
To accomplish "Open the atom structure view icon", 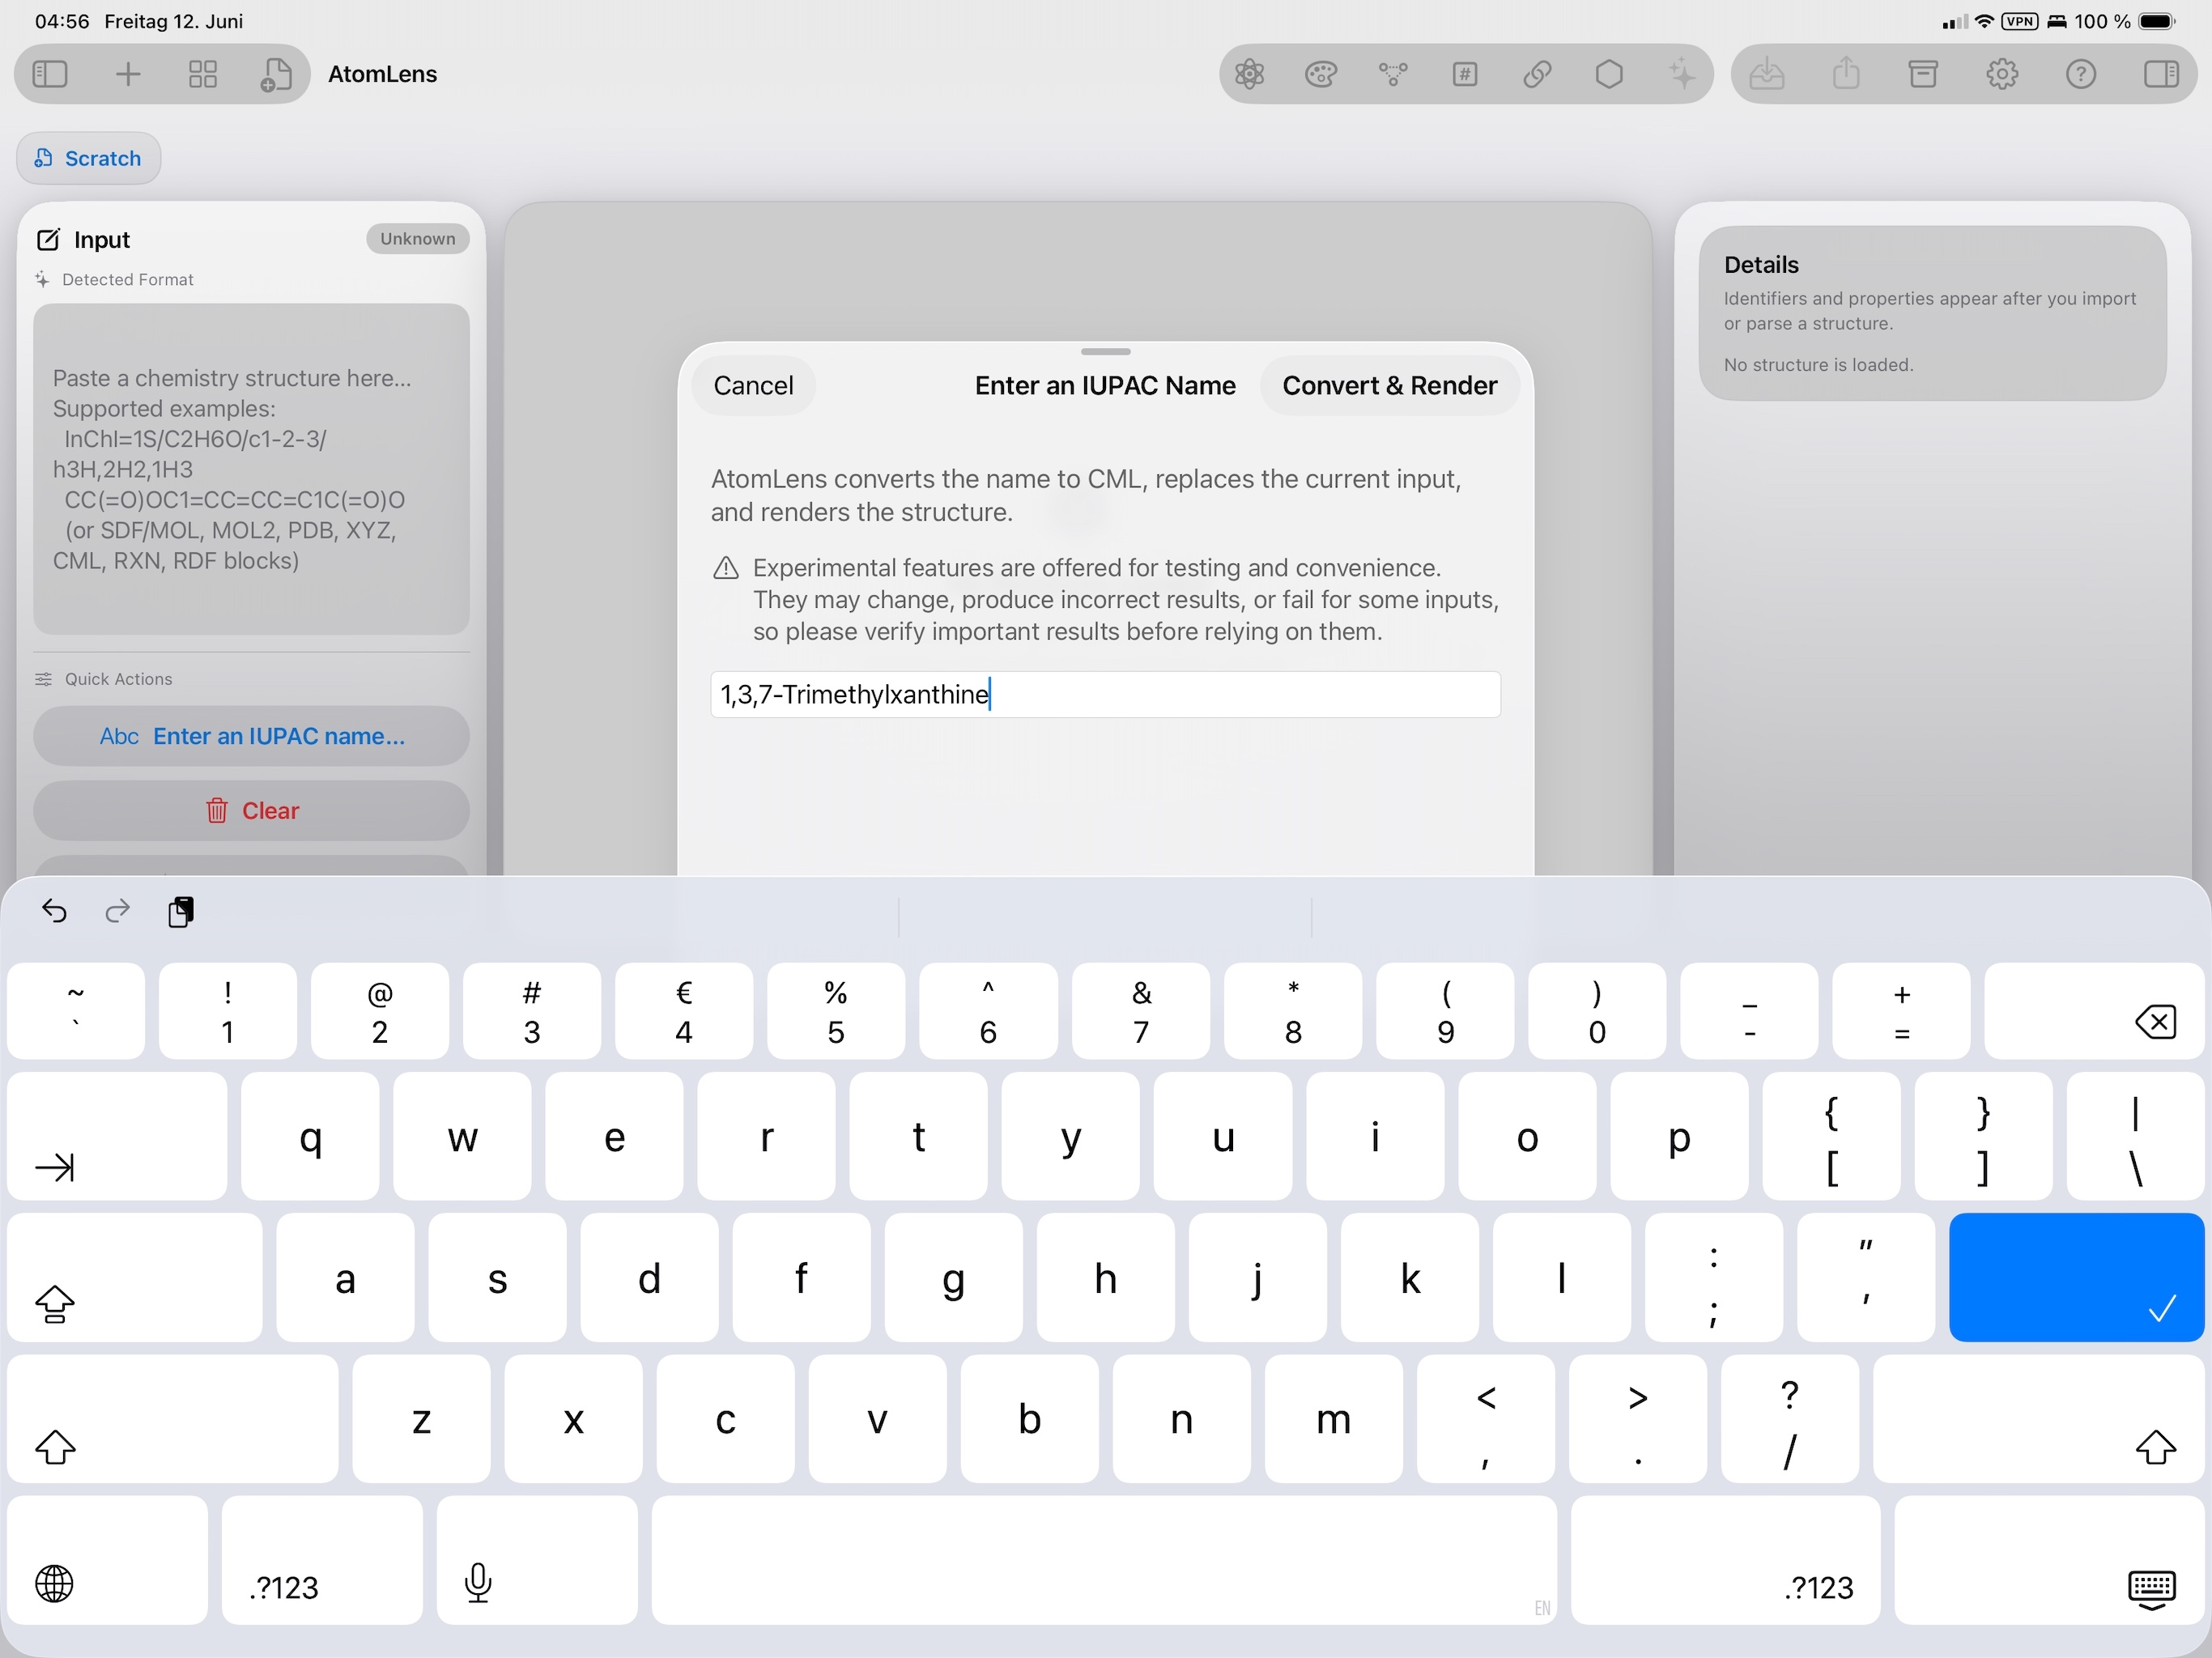I will click(x=1249, y=74).
